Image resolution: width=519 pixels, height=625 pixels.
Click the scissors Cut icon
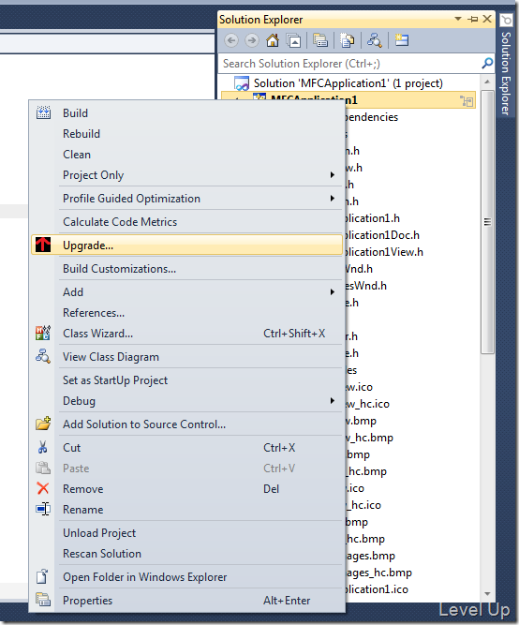[43, 447]
